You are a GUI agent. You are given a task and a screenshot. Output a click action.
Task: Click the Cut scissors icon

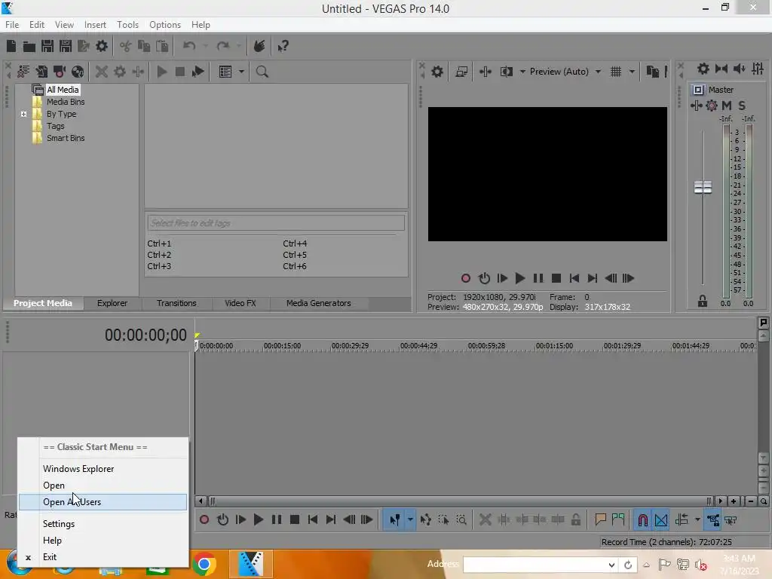click(x=126, y=46)
